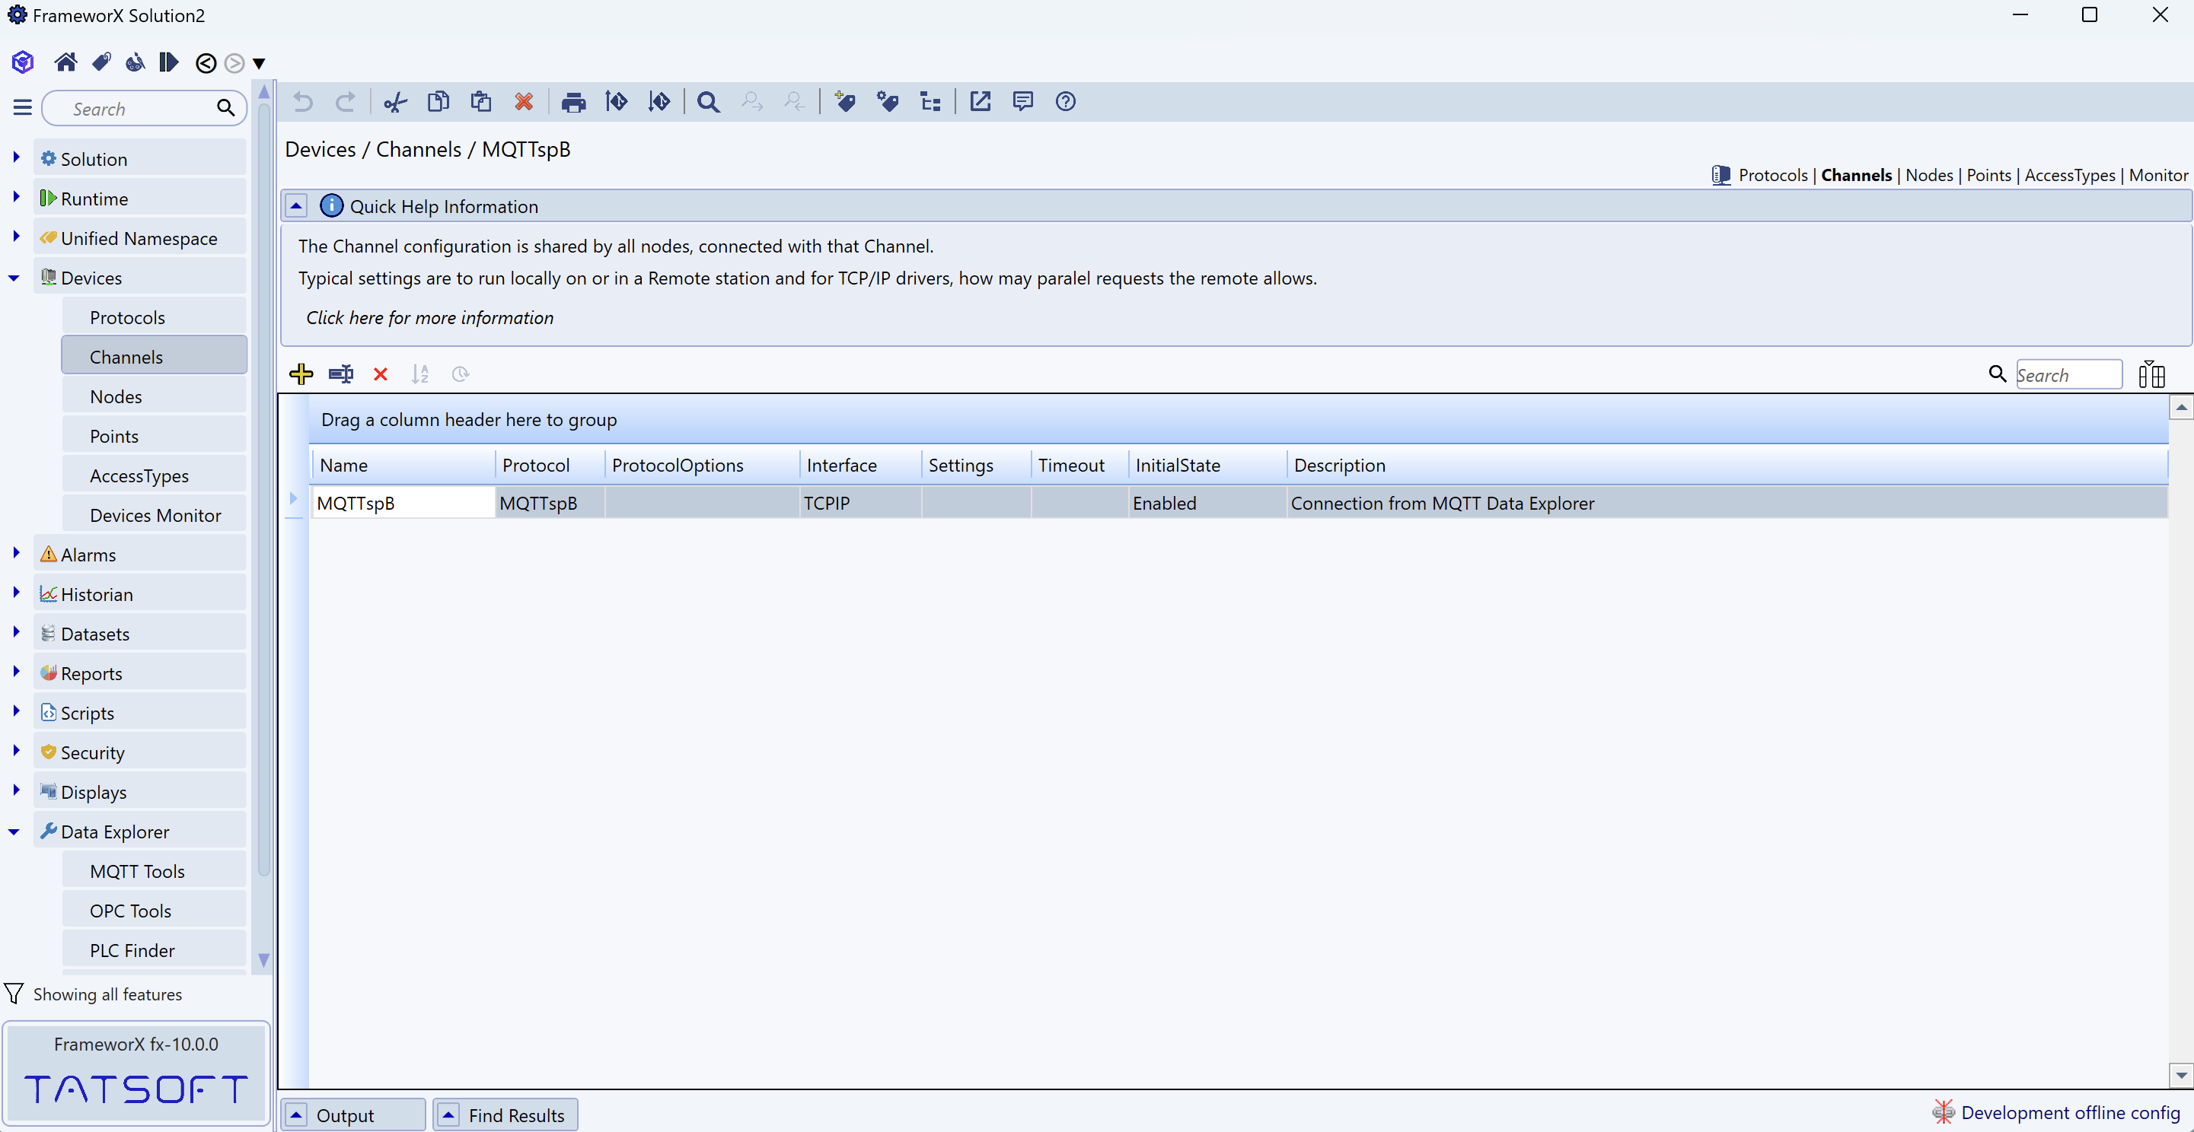This screenshot has width=2194, height=1132.
Task: Switch to the Protocols top tab
Action: [1772, 175]
